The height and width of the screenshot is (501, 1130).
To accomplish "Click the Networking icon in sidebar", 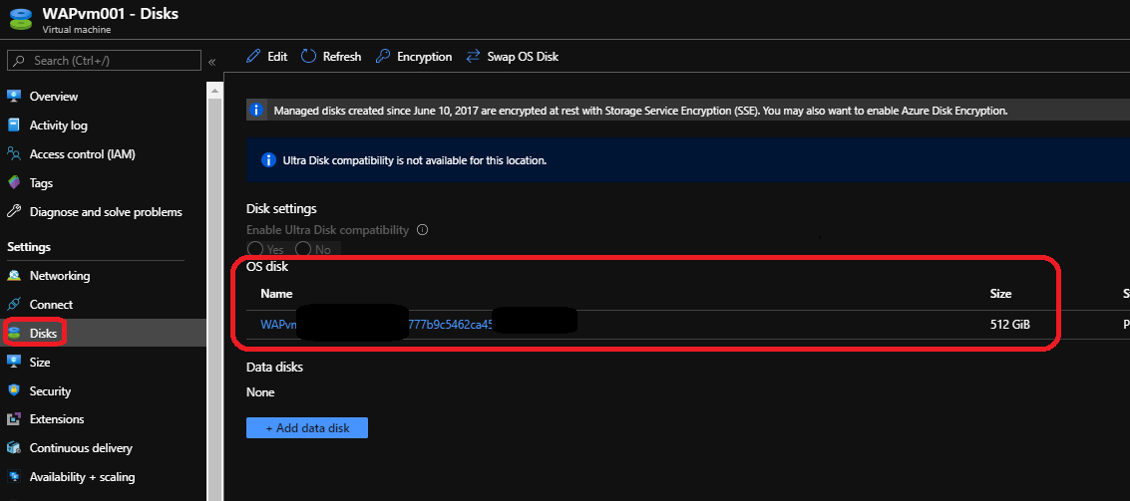I will 14,276.
